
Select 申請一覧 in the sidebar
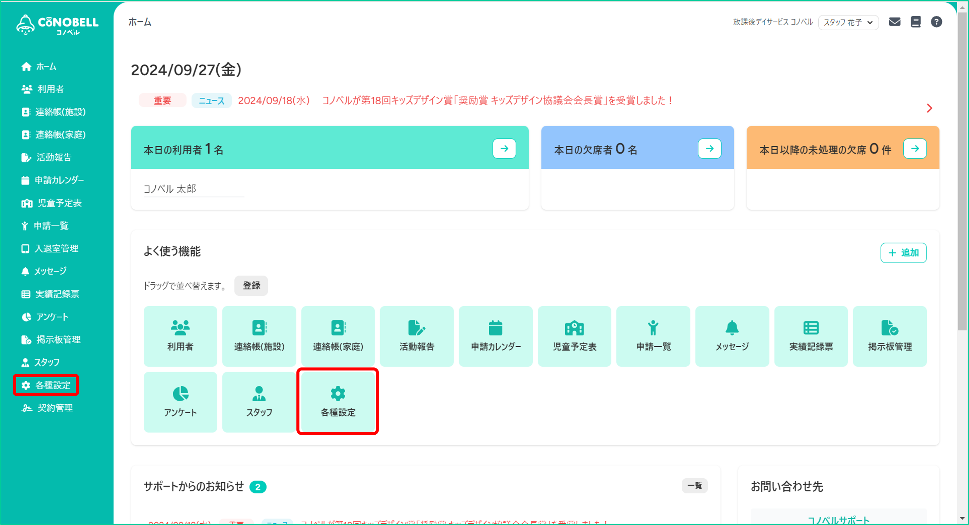(45, 226)
